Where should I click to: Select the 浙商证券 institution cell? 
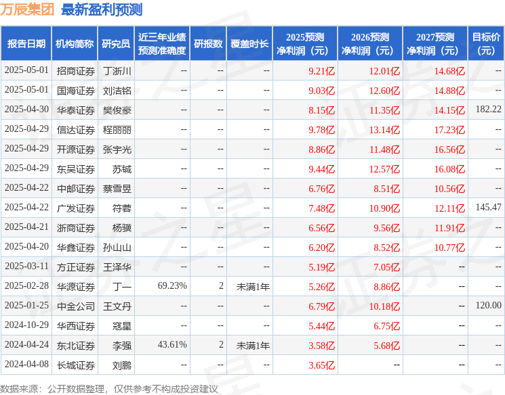(x=76, y=228)
